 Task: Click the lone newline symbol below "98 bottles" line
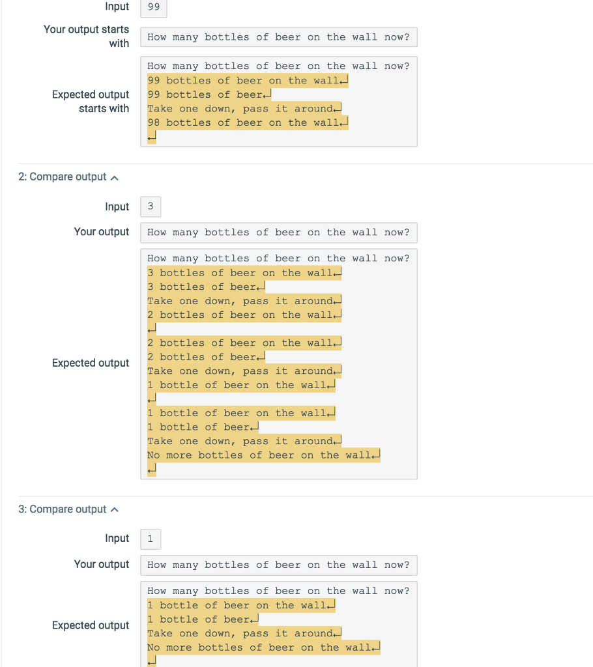pos(151,137)
